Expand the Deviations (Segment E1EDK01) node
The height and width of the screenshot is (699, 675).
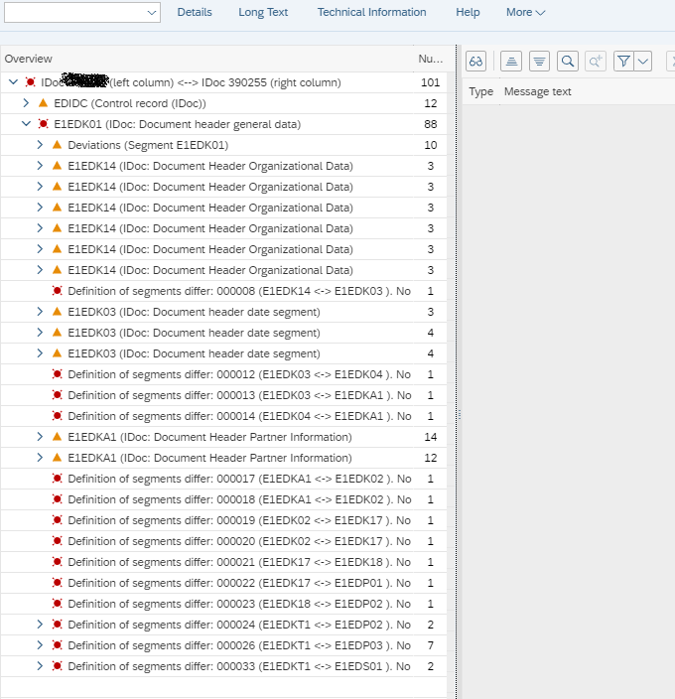pyautogui.click(x=41, y=145)
